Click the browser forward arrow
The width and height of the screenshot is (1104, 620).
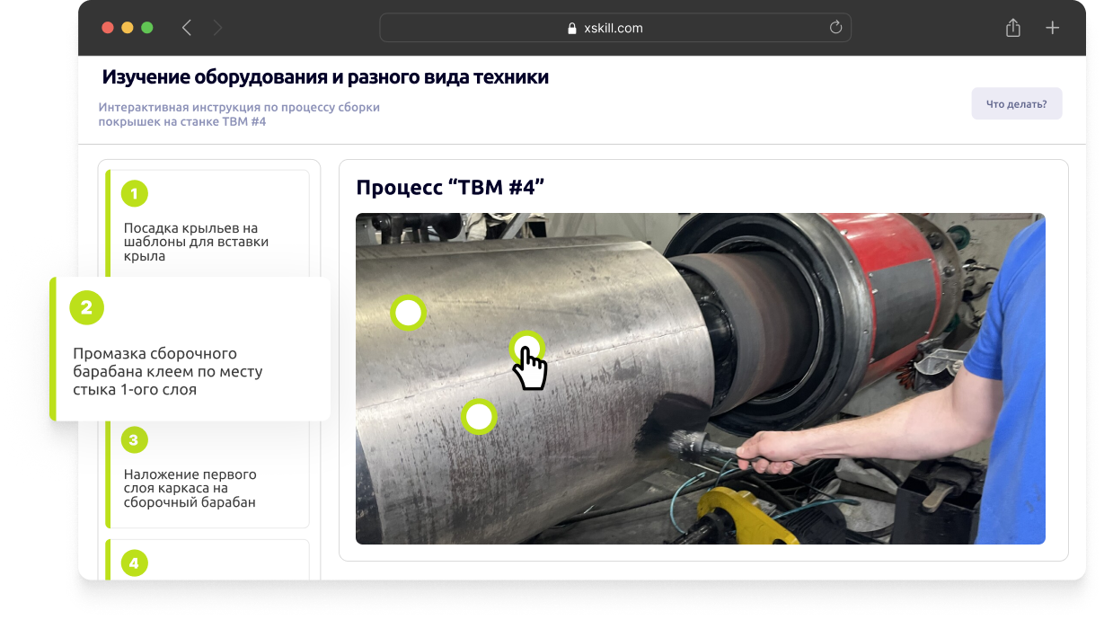pyautogui.click(x=217, y=28)
